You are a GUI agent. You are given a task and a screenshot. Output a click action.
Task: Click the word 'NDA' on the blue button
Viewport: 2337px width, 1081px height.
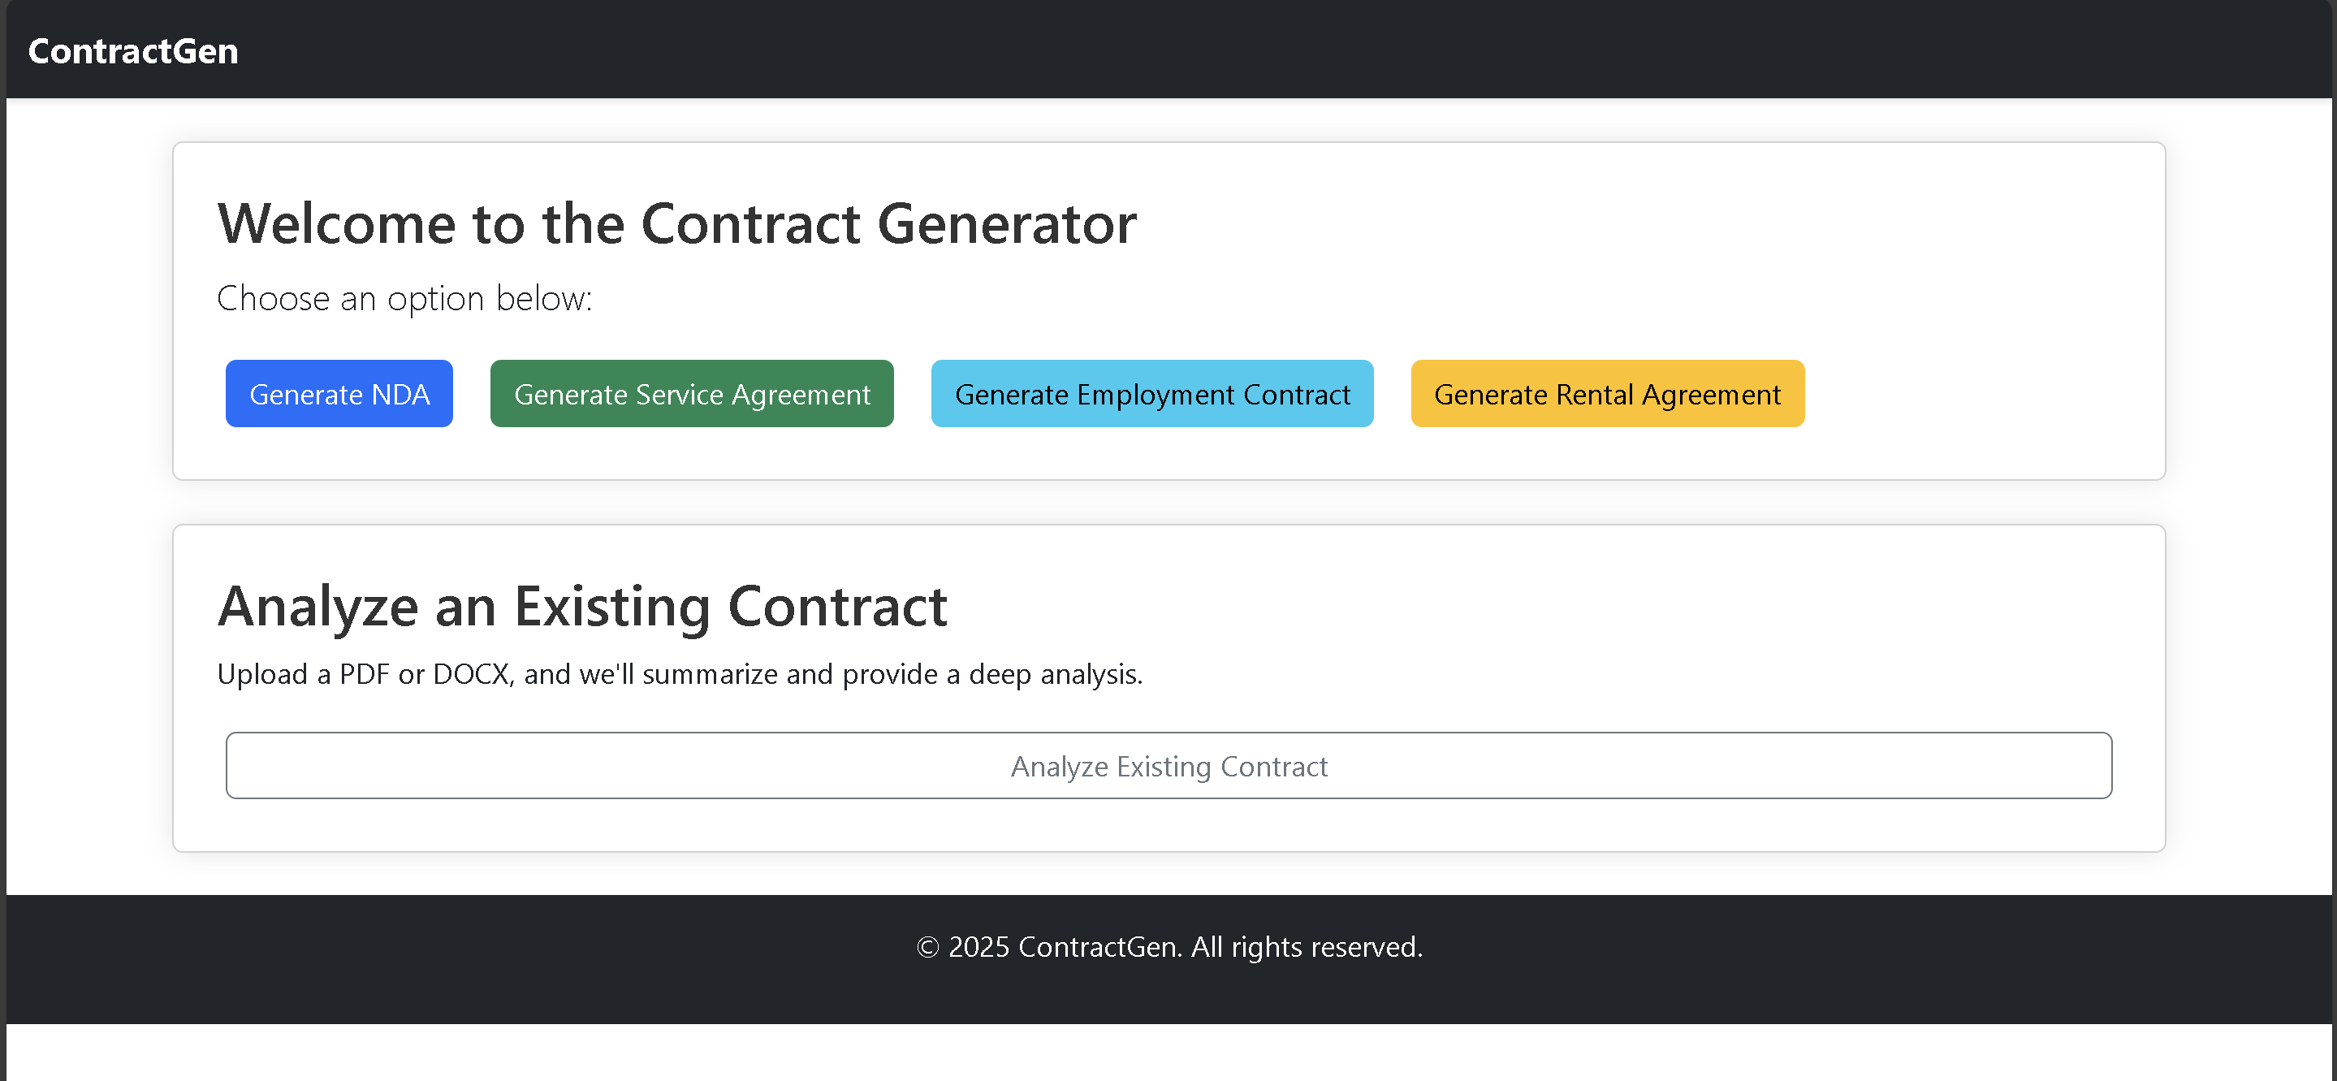point(400,394)
